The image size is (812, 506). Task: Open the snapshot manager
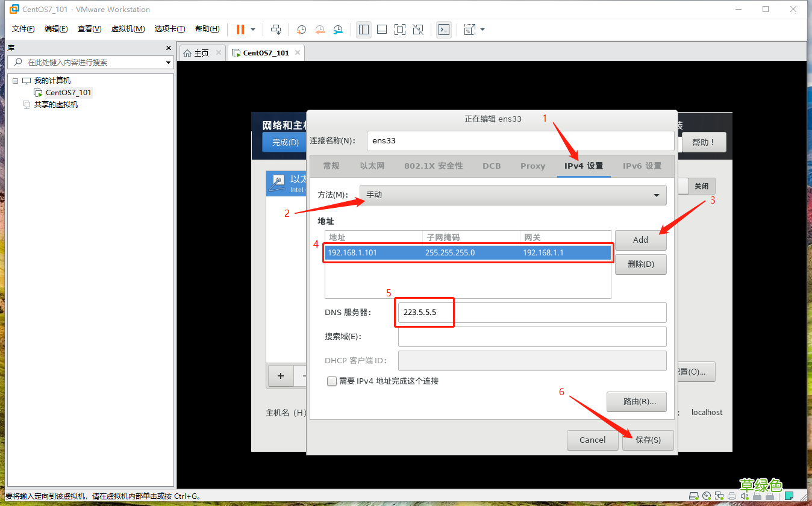[337, 29]
